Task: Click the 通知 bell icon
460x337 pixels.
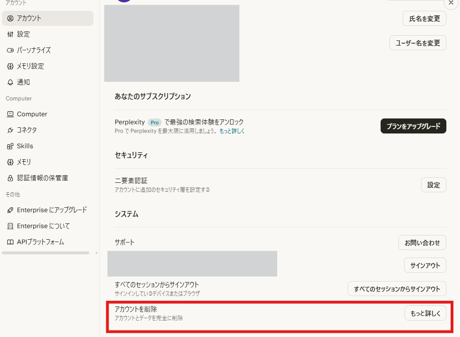Action: 10,82
